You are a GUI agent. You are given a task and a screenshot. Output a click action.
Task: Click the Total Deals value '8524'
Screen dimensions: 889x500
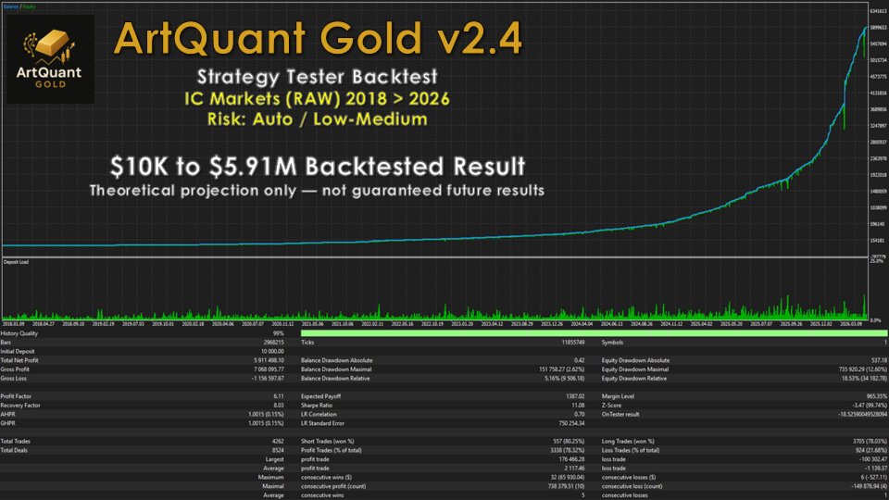(x=278, y=450)
